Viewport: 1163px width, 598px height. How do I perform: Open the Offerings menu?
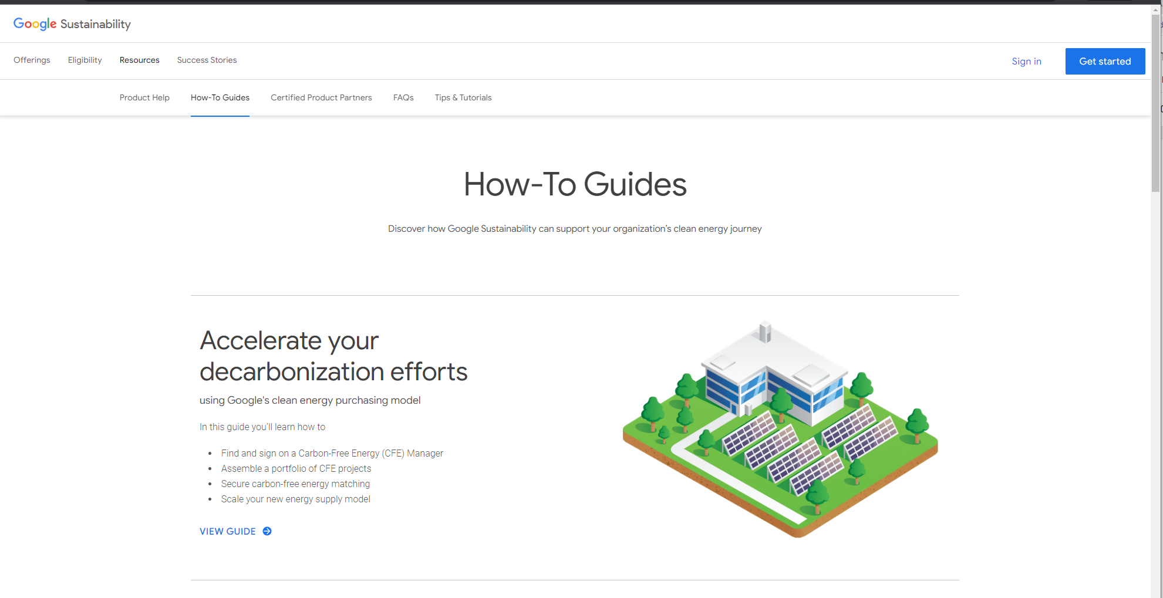[x=32, y=60]
